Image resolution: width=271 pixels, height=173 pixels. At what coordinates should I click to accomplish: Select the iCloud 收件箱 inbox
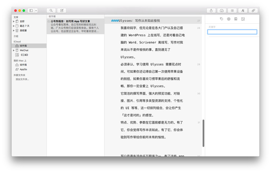pos(29,46)
